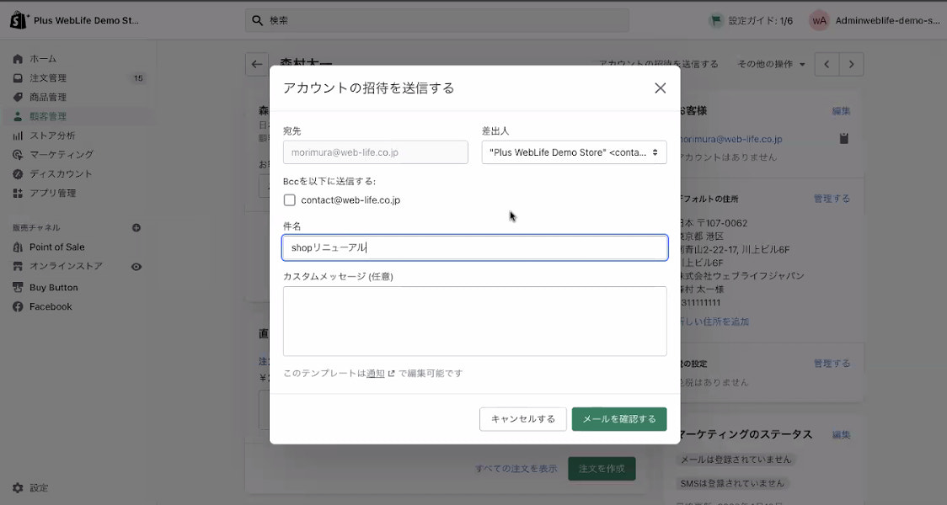Image resolution: width=947 pixels, height=505 pixels.
Task: Click the 商品管理 products icon
Action: [19, 97]
